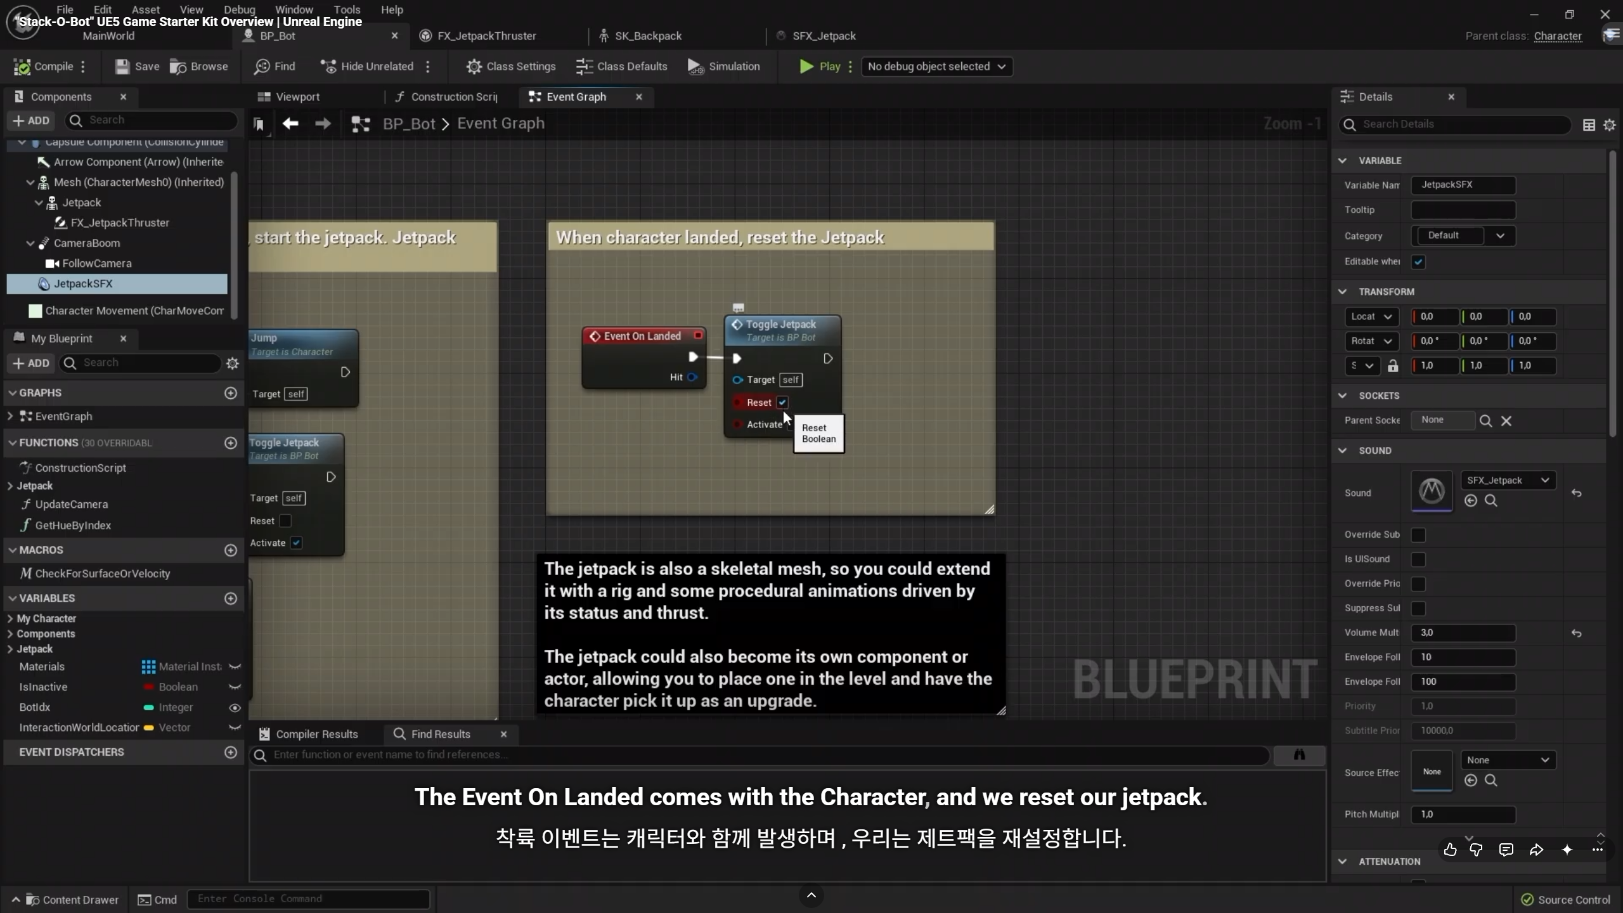Image resolution: width=1623 pixels, height=913 pixels.
Task: Open the Rotation type dropdown
Action: (1371, 341)
